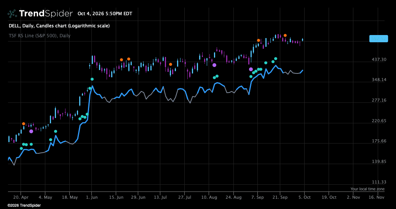Click the blue current-price badge on the price axis
The image size is (396, 209).
378,38
